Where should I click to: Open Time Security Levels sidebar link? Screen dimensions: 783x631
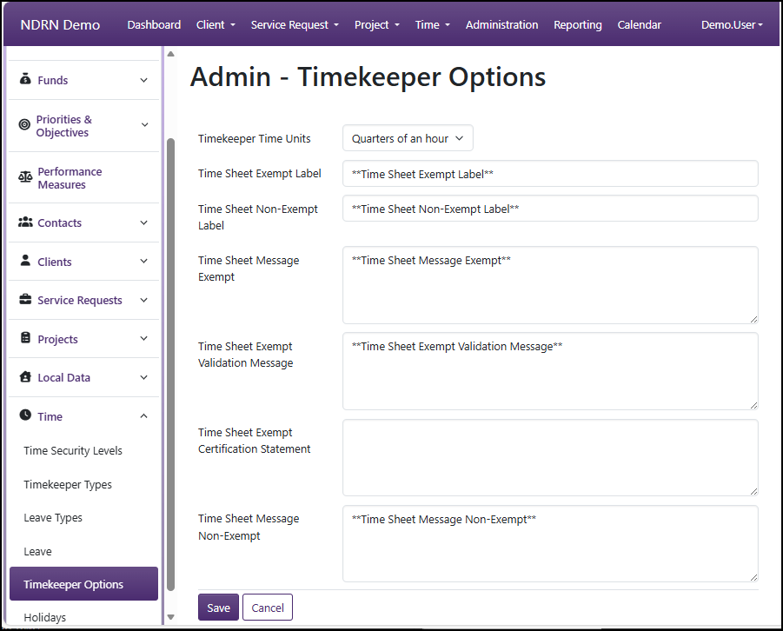[73, 450]
